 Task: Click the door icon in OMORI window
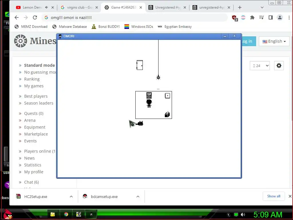(x=140, y=65)
